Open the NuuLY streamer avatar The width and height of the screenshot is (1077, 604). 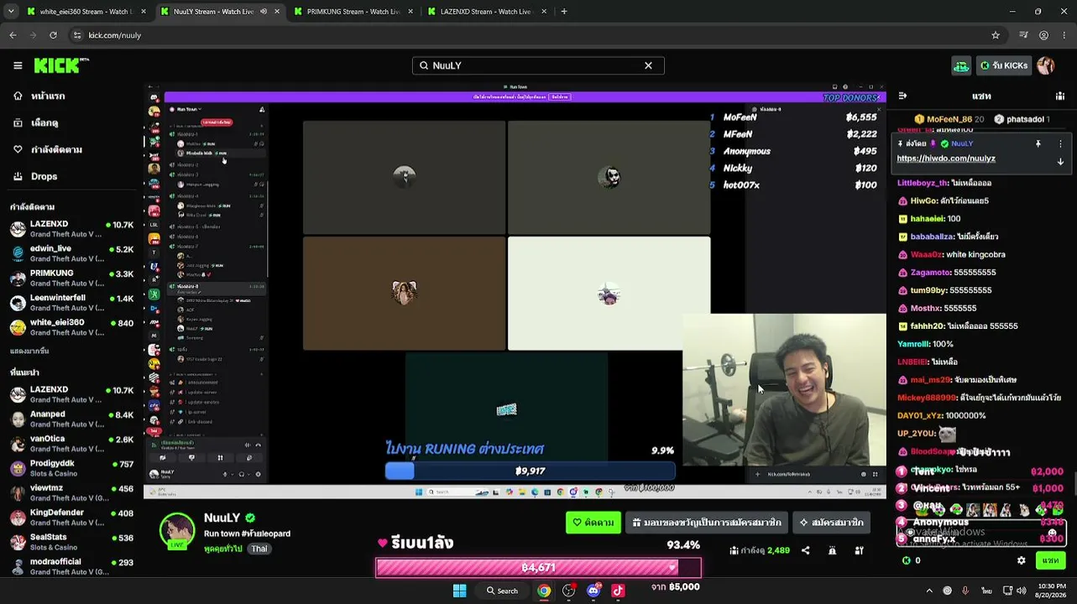coord(177,530)
